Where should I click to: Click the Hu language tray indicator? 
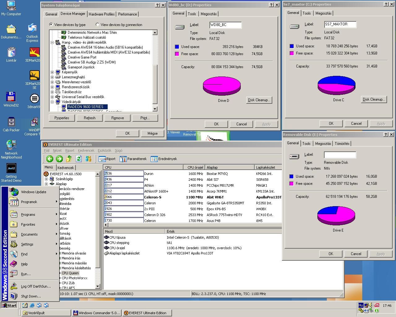[x=361, y=305]
